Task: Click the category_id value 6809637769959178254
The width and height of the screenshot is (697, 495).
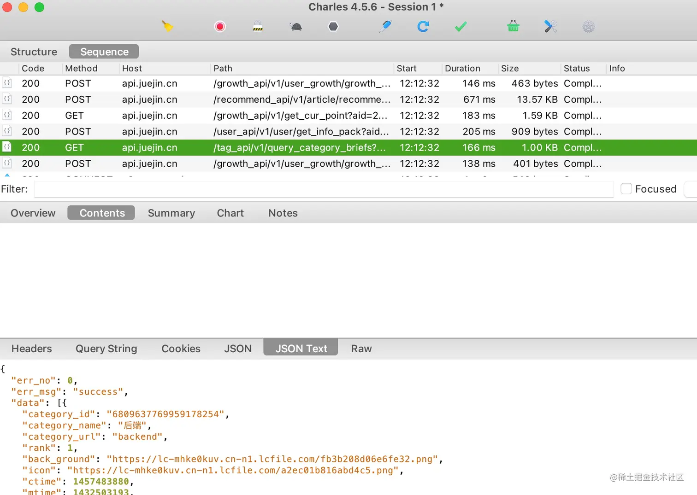Action: (x=165, y=414)
